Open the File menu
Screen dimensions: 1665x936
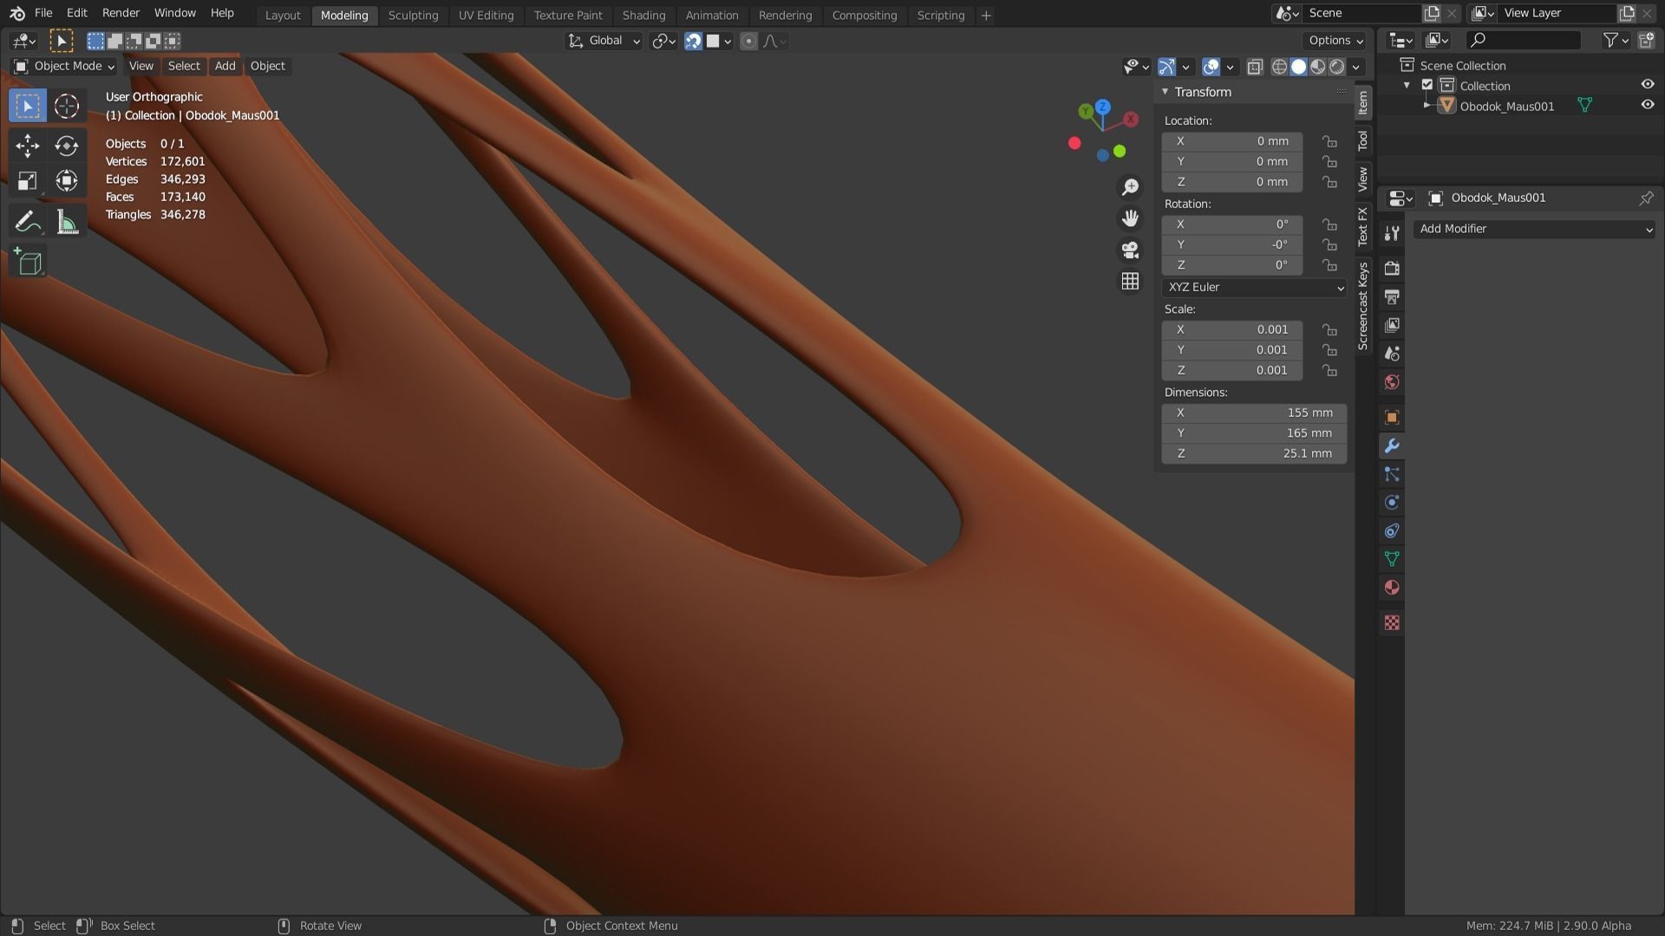point(43,13)
